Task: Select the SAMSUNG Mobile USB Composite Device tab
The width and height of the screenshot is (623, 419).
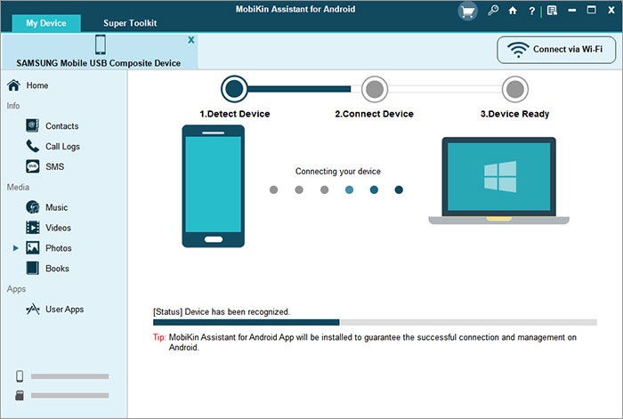Action: click(100, 52)
